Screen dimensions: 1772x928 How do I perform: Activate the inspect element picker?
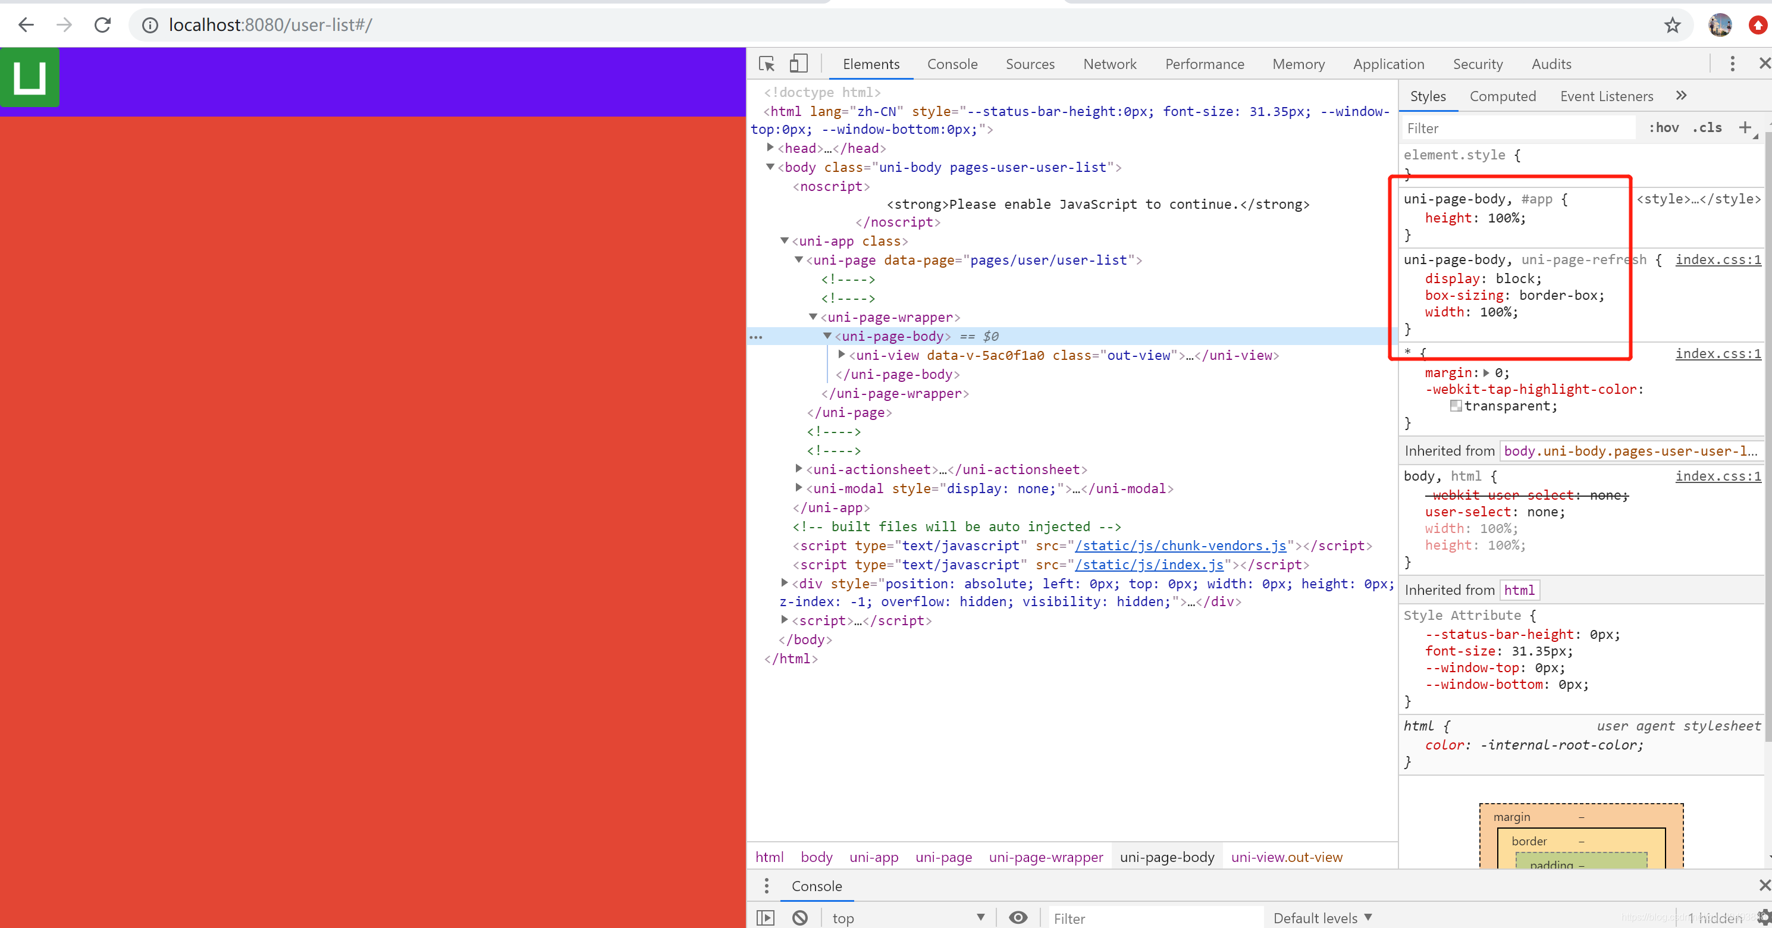(x=766, y=64)
